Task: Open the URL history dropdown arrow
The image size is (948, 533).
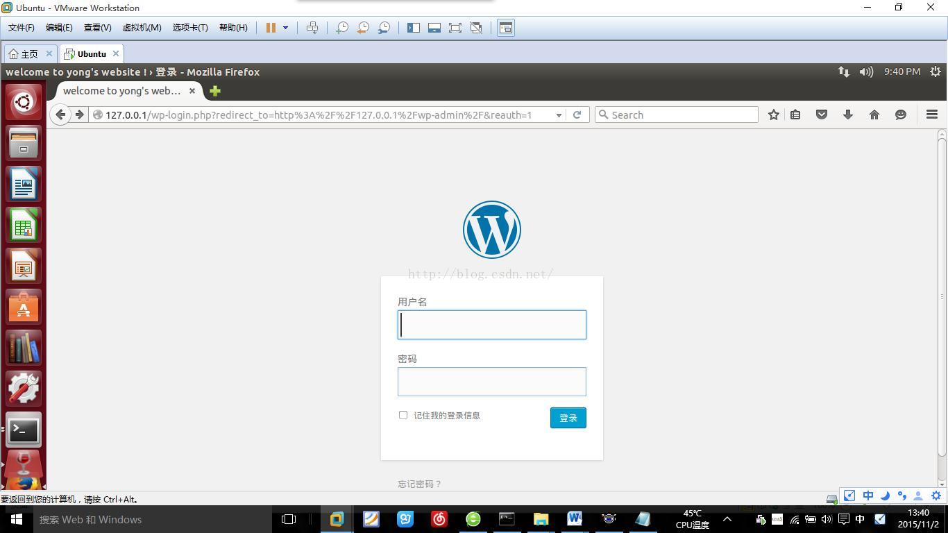Action: (559, 115)
